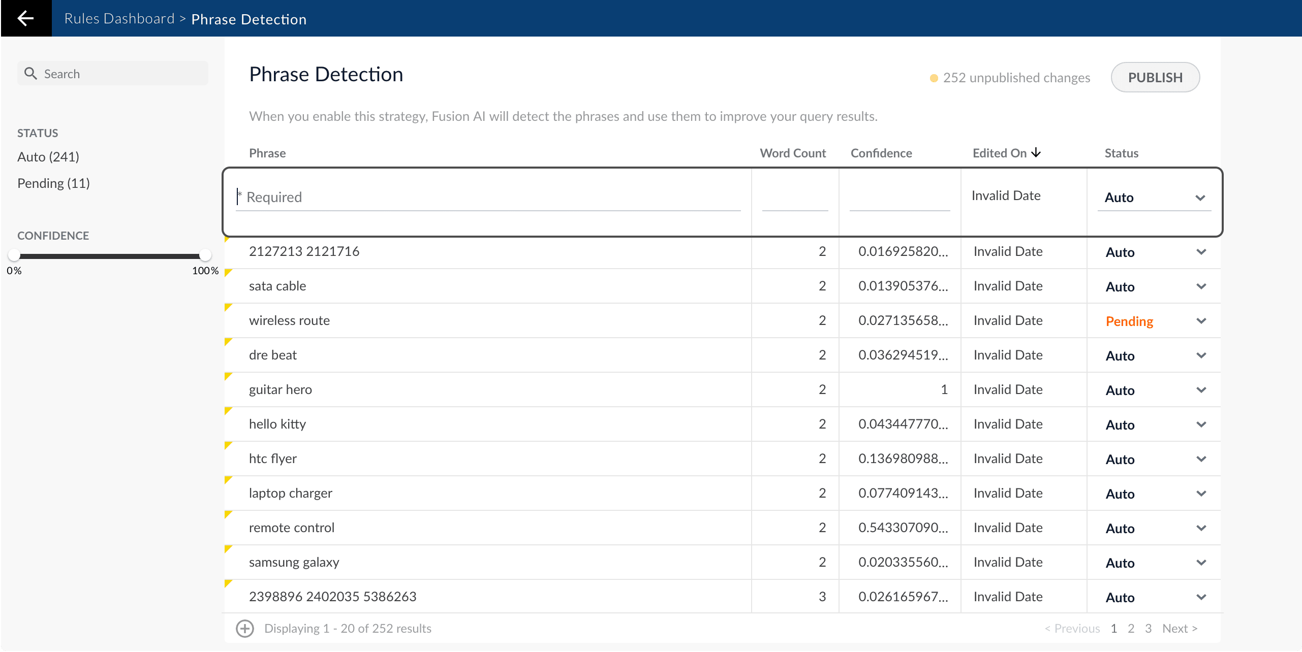Click the PUBLISH button
1302x652 pixels.
1155,77
